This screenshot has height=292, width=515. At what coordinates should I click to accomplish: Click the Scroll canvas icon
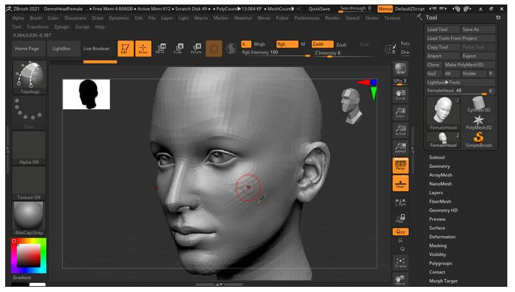[400, 95]
